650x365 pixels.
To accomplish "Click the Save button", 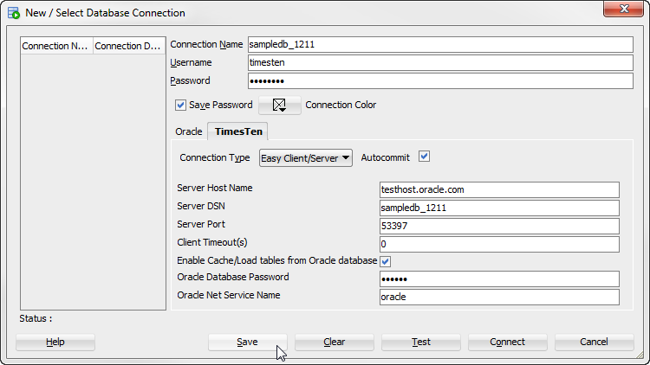I will [x=248, y=343].
